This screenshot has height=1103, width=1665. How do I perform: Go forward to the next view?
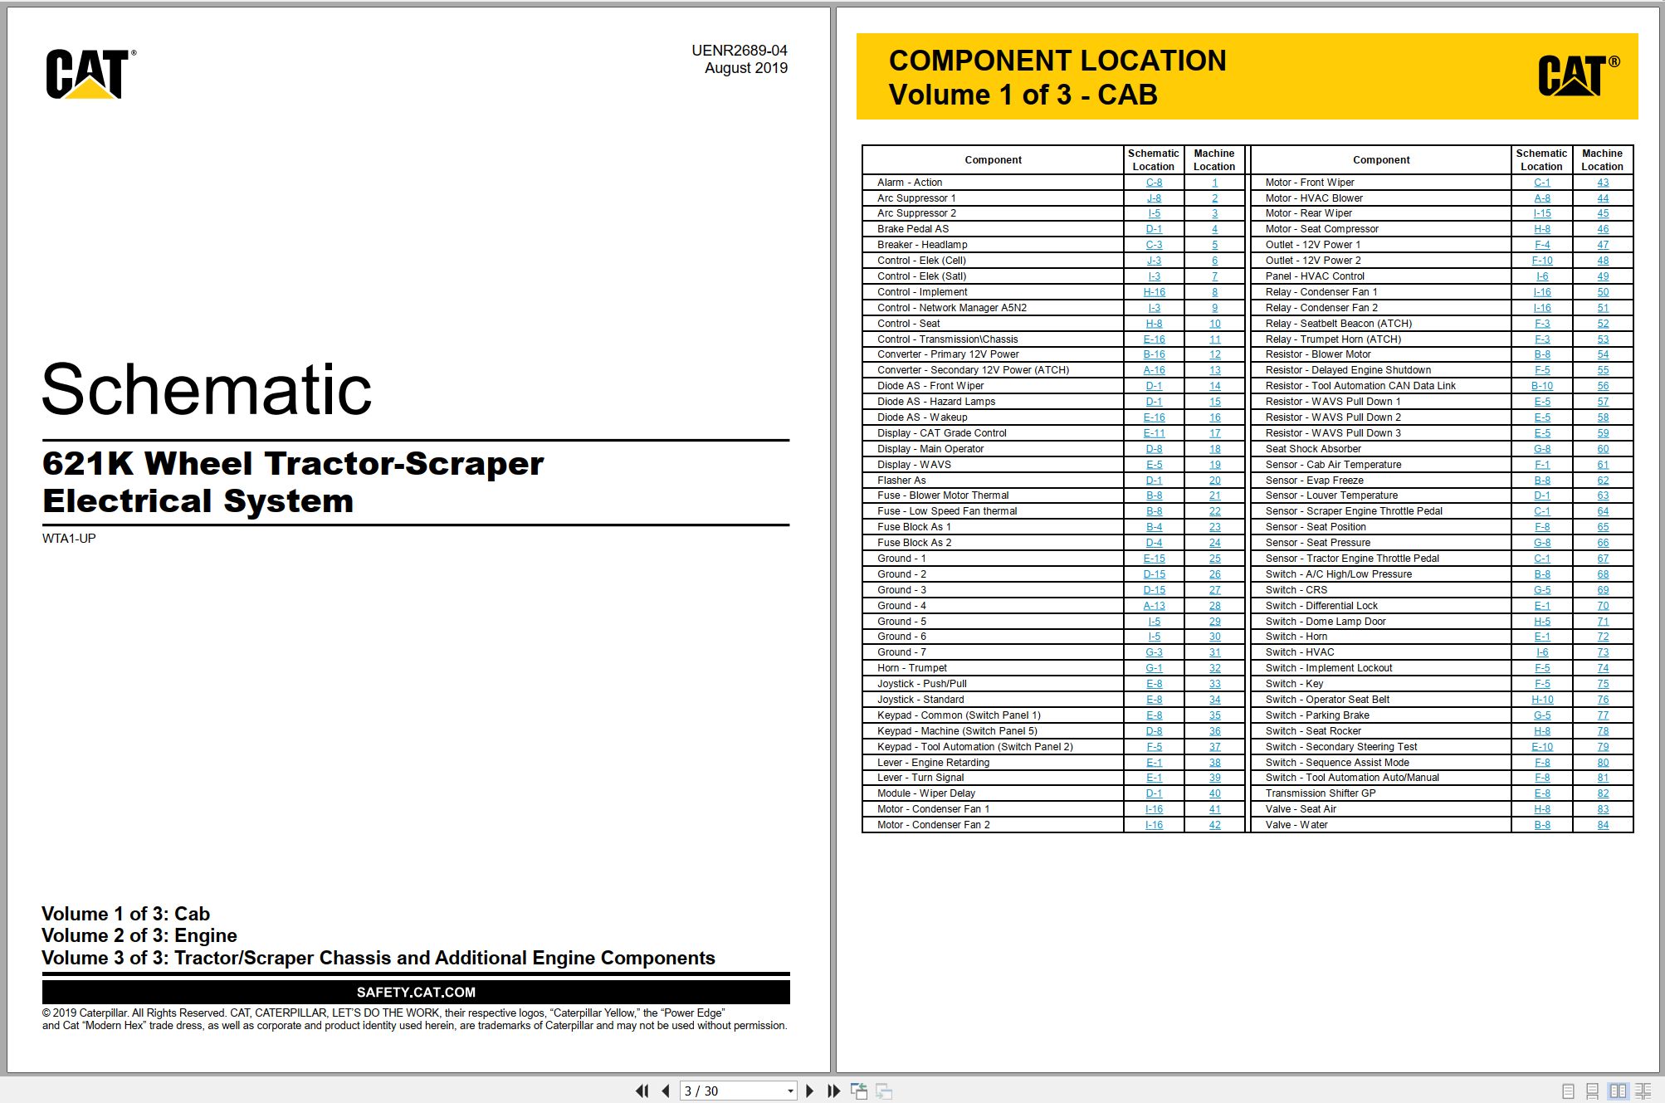(884, 1091)
